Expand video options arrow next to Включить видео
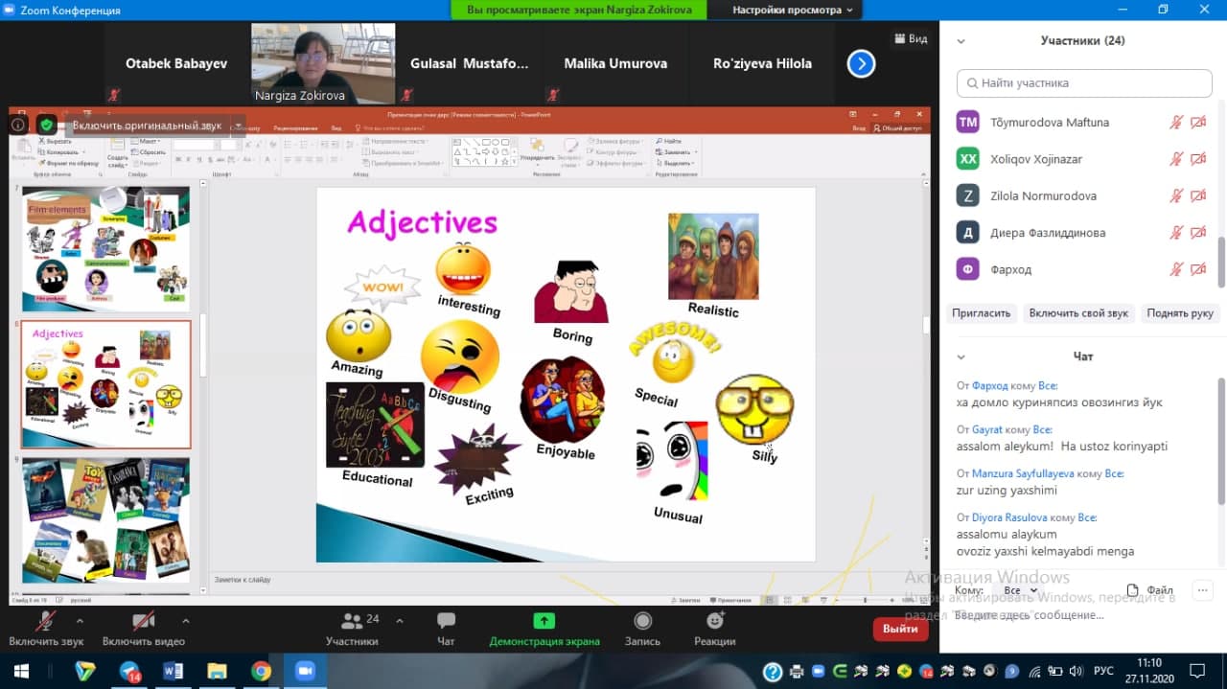1227x689 pixels. point(185,620)
